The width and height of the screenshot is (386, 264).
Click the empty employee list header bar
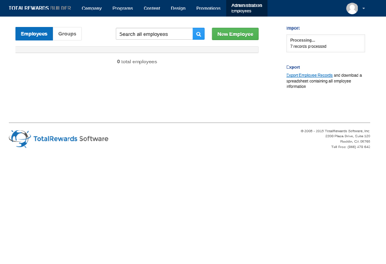click(x=137, y=50)
